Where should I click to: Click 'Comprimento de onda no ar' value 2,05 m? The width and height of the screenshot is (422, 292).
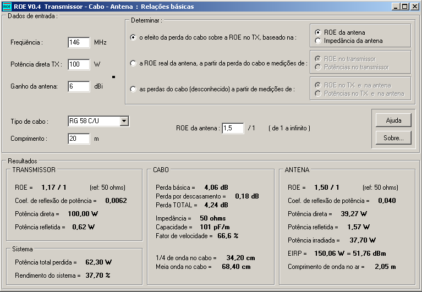click(x=385, y=267)
